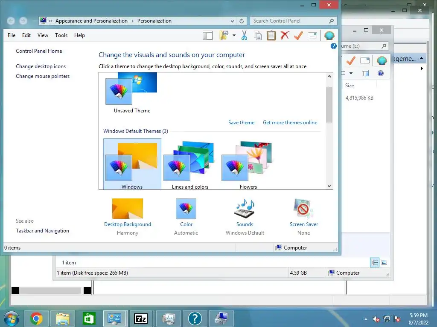Click the Back navigation arrow
This screenshot has height=327, width=437.
tap(11, 21)
